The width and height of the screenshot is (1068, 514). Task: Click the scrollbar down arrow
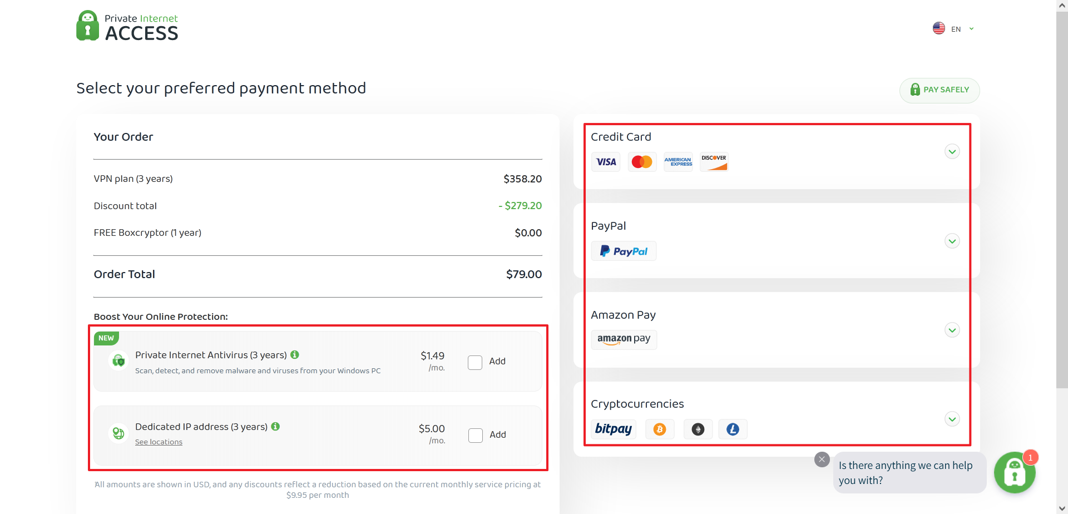[1062, 508]
